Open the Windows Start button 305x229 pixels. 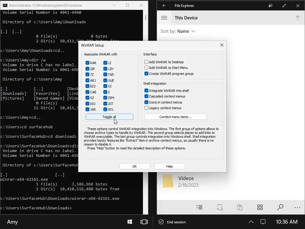coord(130,222)
